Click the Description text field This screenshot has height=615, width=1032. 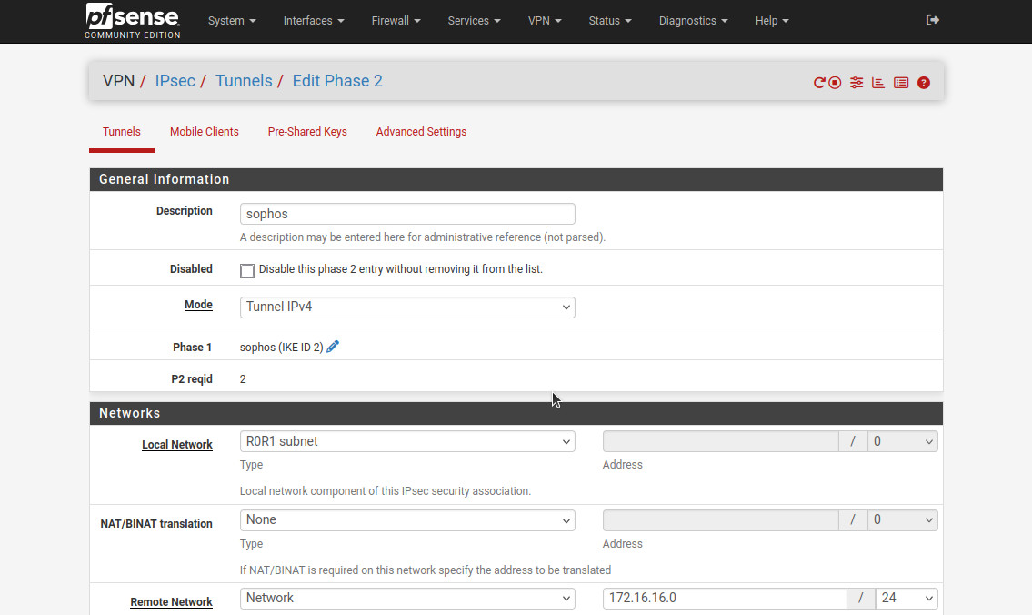click(407, 214)
